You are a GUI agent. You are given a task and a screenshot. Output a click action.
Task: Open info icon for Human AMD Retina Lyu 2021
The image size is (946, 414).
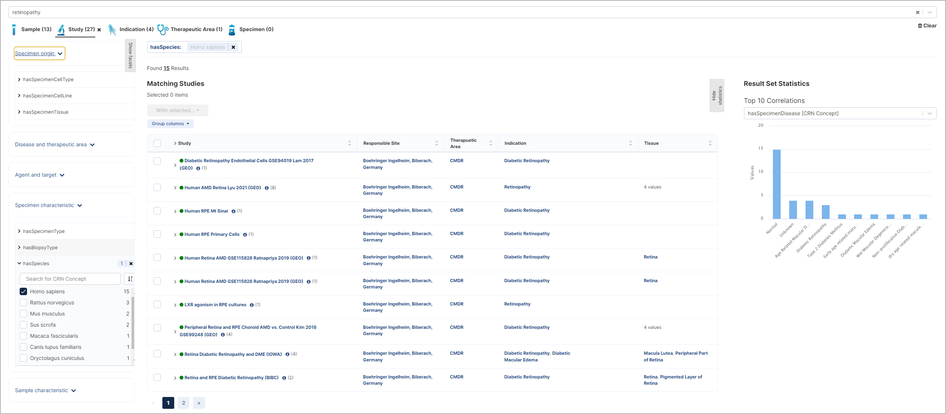(267, 188)
